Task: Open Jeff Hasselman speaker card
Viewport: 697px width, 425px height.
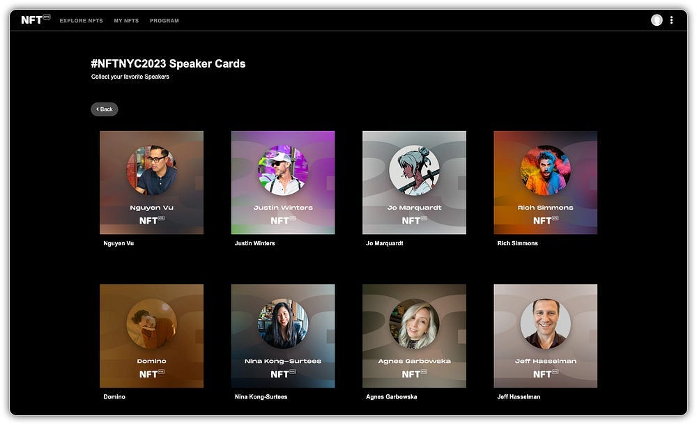Action: (x=546, y=336)
